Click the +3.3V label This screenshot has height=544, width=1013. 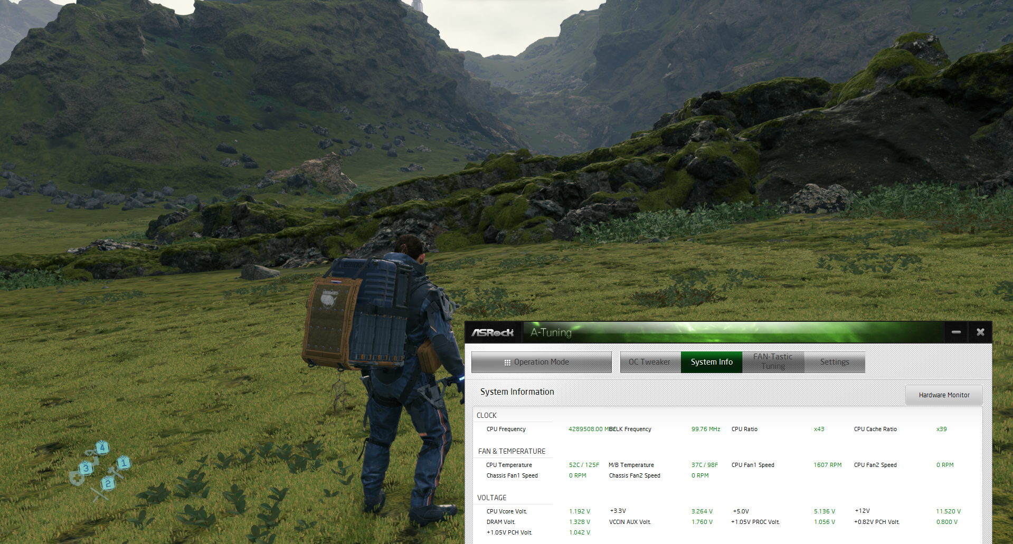pyautogui.click(x=618, y=511)
